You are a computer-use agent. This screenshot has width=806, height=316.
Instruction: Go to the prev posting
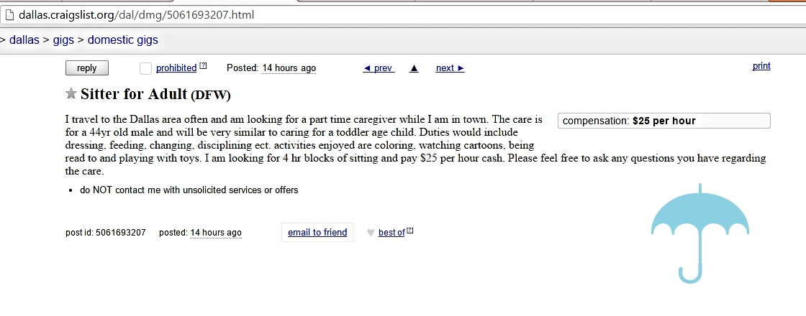pyautogui.click(x=378, y=68)
